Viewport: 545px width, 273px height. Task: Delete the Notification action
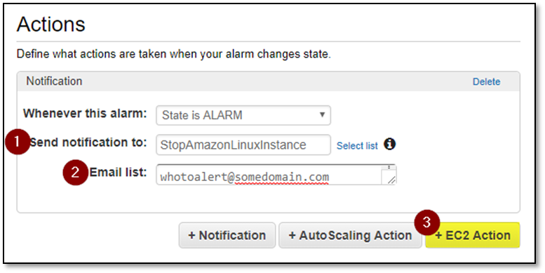tap(486, 81)
